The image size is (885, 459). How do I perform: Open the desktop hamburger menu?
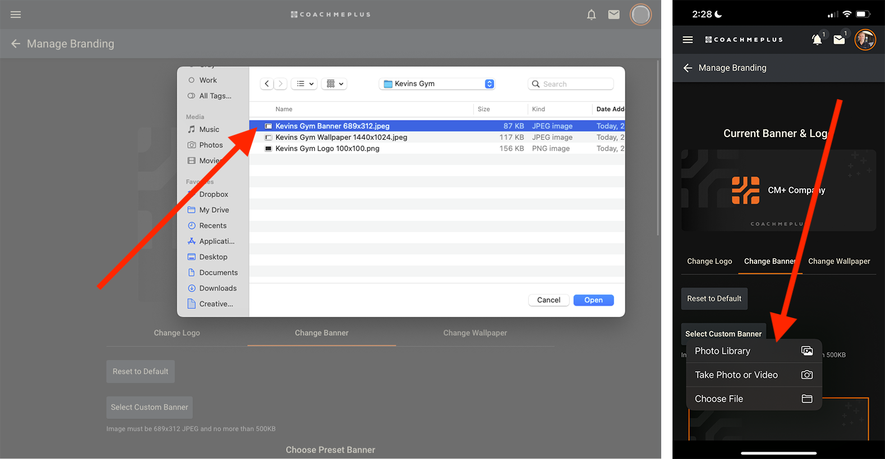[x=16, y=15]
